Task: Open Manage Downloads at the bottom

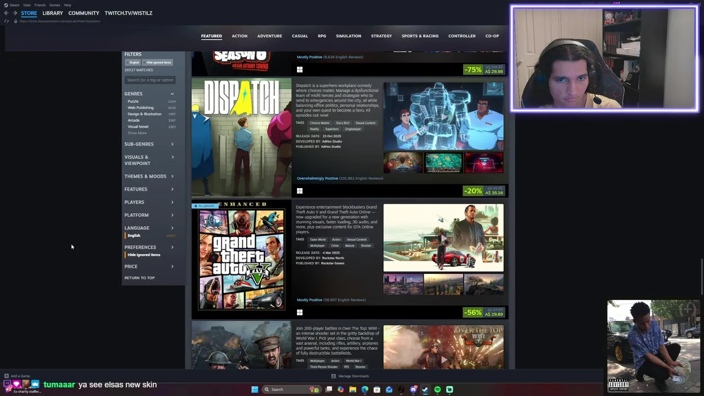Action: [x=350, y=376]
